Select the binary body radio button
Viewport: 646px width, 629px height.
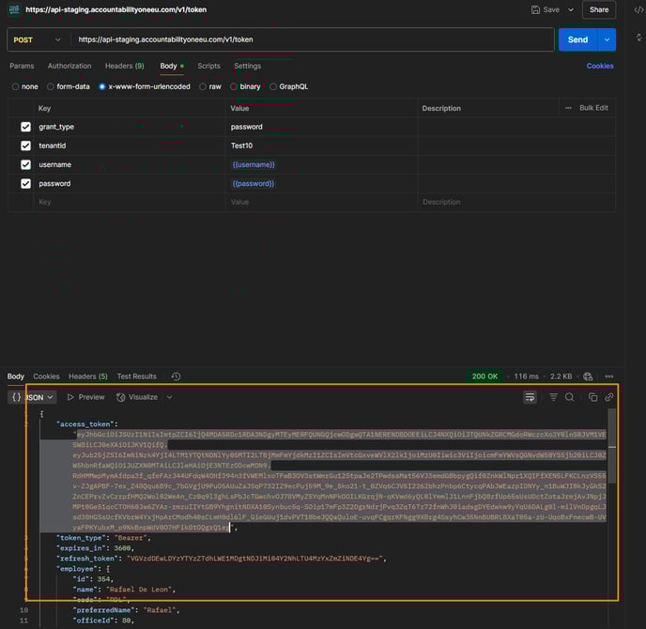tap(234, 86)
